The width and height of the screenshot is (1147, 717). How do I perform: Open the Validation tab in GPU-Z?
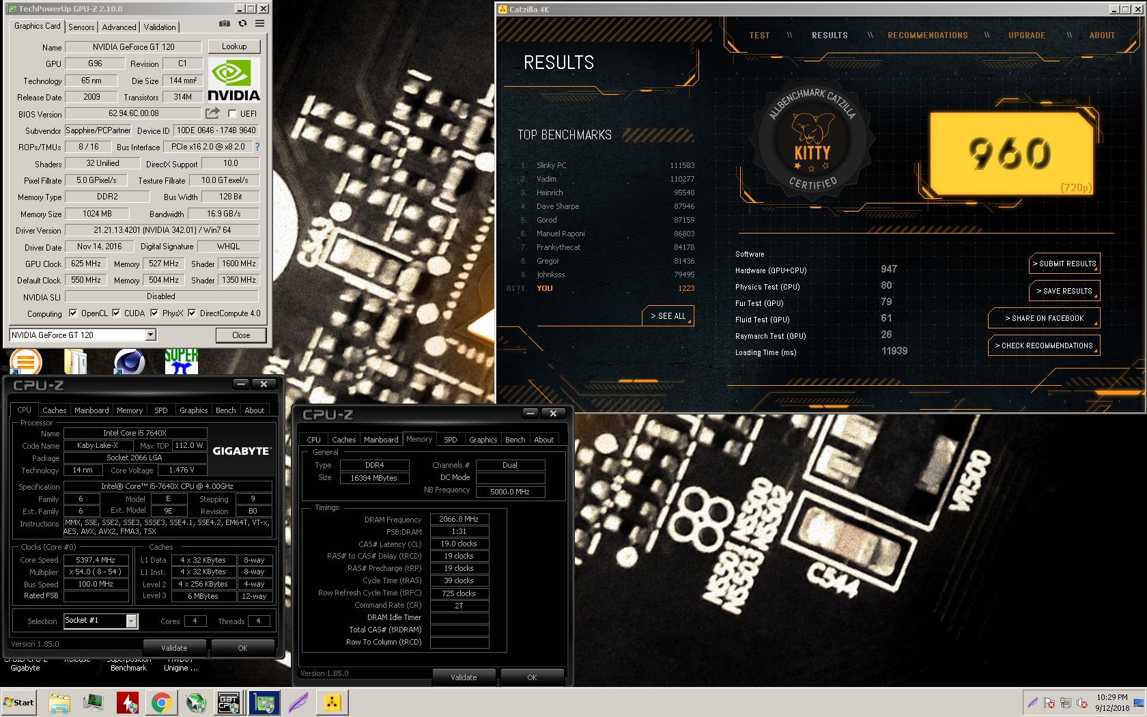coord(160,27)
